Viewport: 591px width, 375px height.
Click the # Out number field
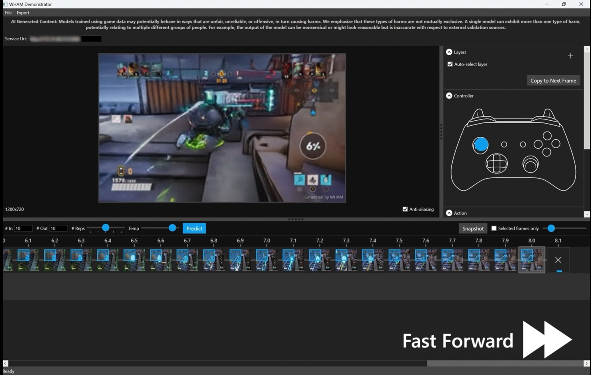pyautogui.click(x=59, y=228)
